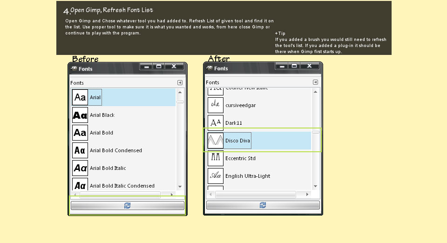This screenshot has width=447, height=243.
Task: Maximize the After Fonts window
Action: click(294, 66)
